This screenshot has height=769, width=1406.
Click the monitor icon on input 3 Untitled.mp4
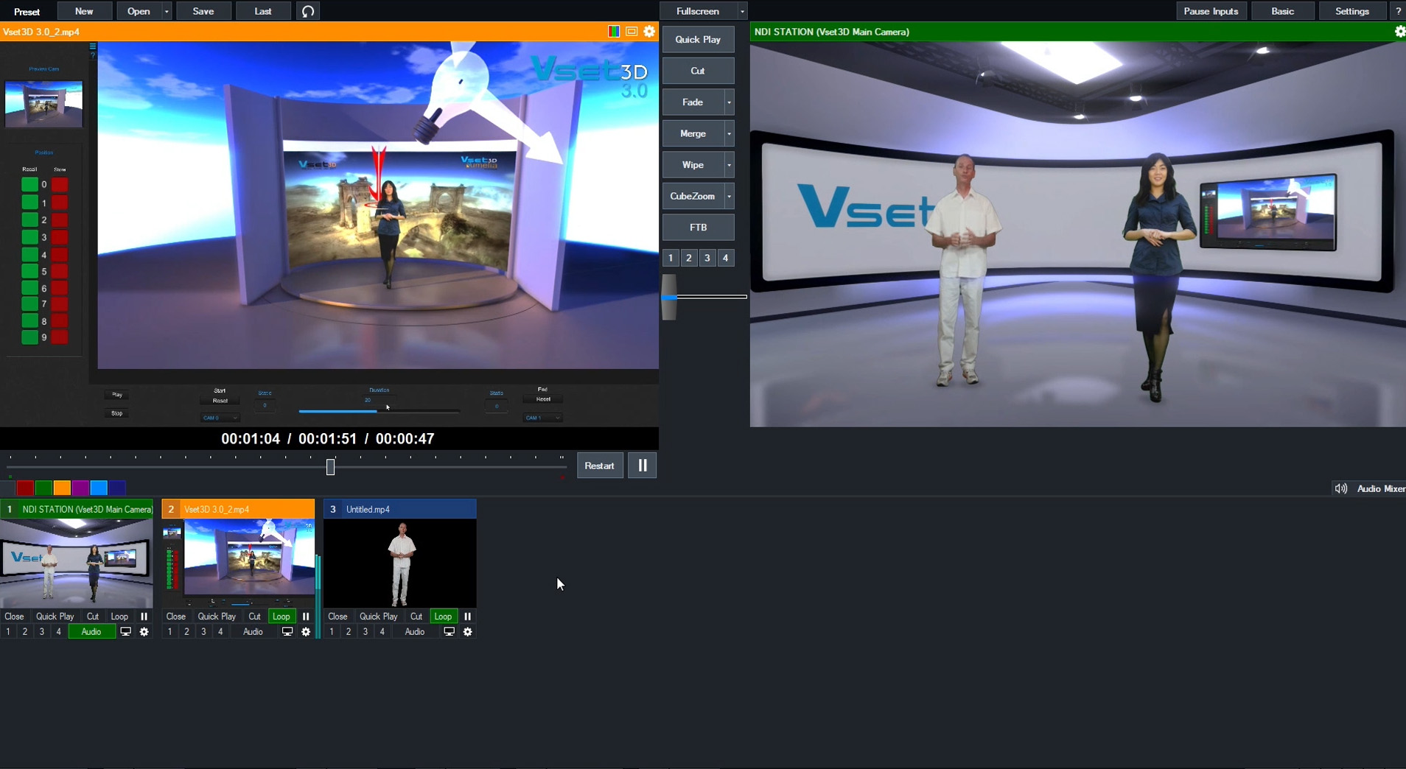449,632
